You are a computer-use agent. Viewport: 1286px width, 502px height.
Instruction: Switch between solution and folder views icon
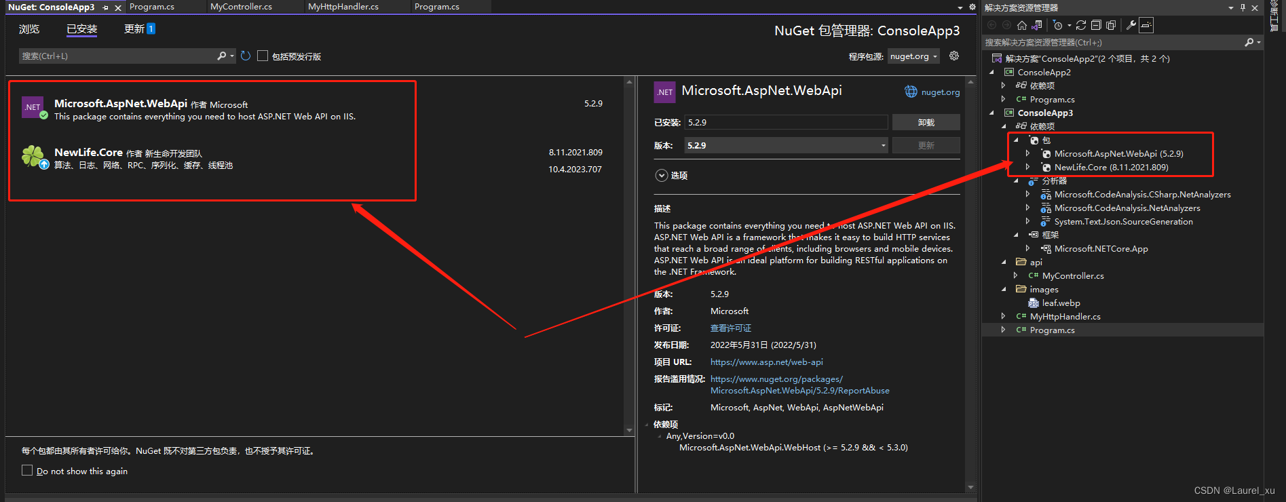coord(1037,25)
